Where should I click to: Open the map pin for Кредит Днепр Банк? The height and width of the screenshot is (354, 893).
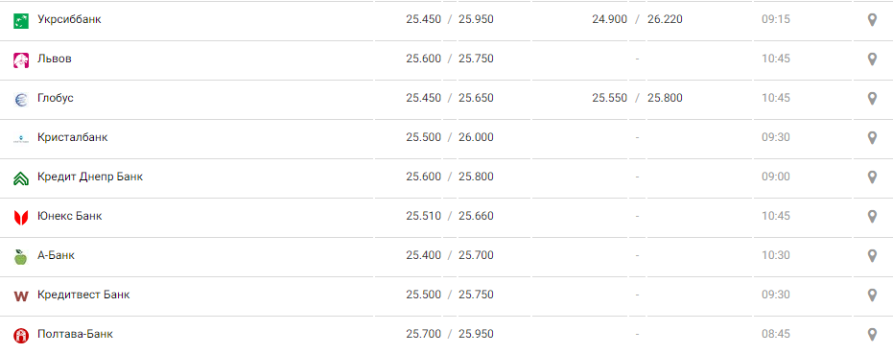(871, 177)
